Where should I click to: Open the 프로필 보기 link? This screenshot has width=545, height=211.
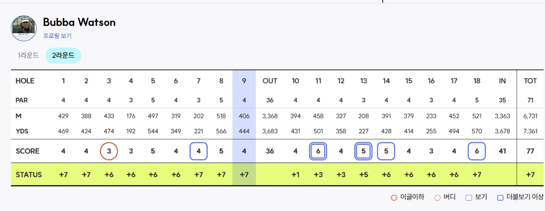tap(57, 36)
